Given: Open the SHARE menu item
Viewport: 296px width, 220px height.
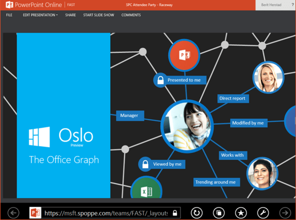Looking at the screenshot, I should coord(71,15).
